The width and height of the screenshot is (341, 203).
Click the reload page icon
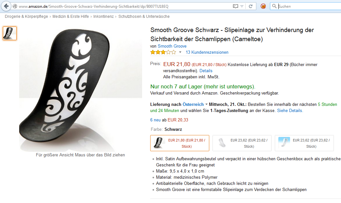pos(250,6)
